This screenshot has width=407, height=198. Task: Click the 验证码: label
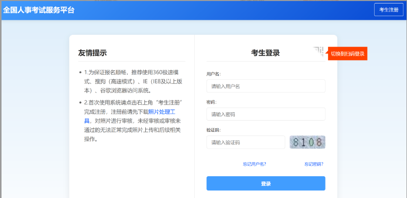click(x=213, y=130)
